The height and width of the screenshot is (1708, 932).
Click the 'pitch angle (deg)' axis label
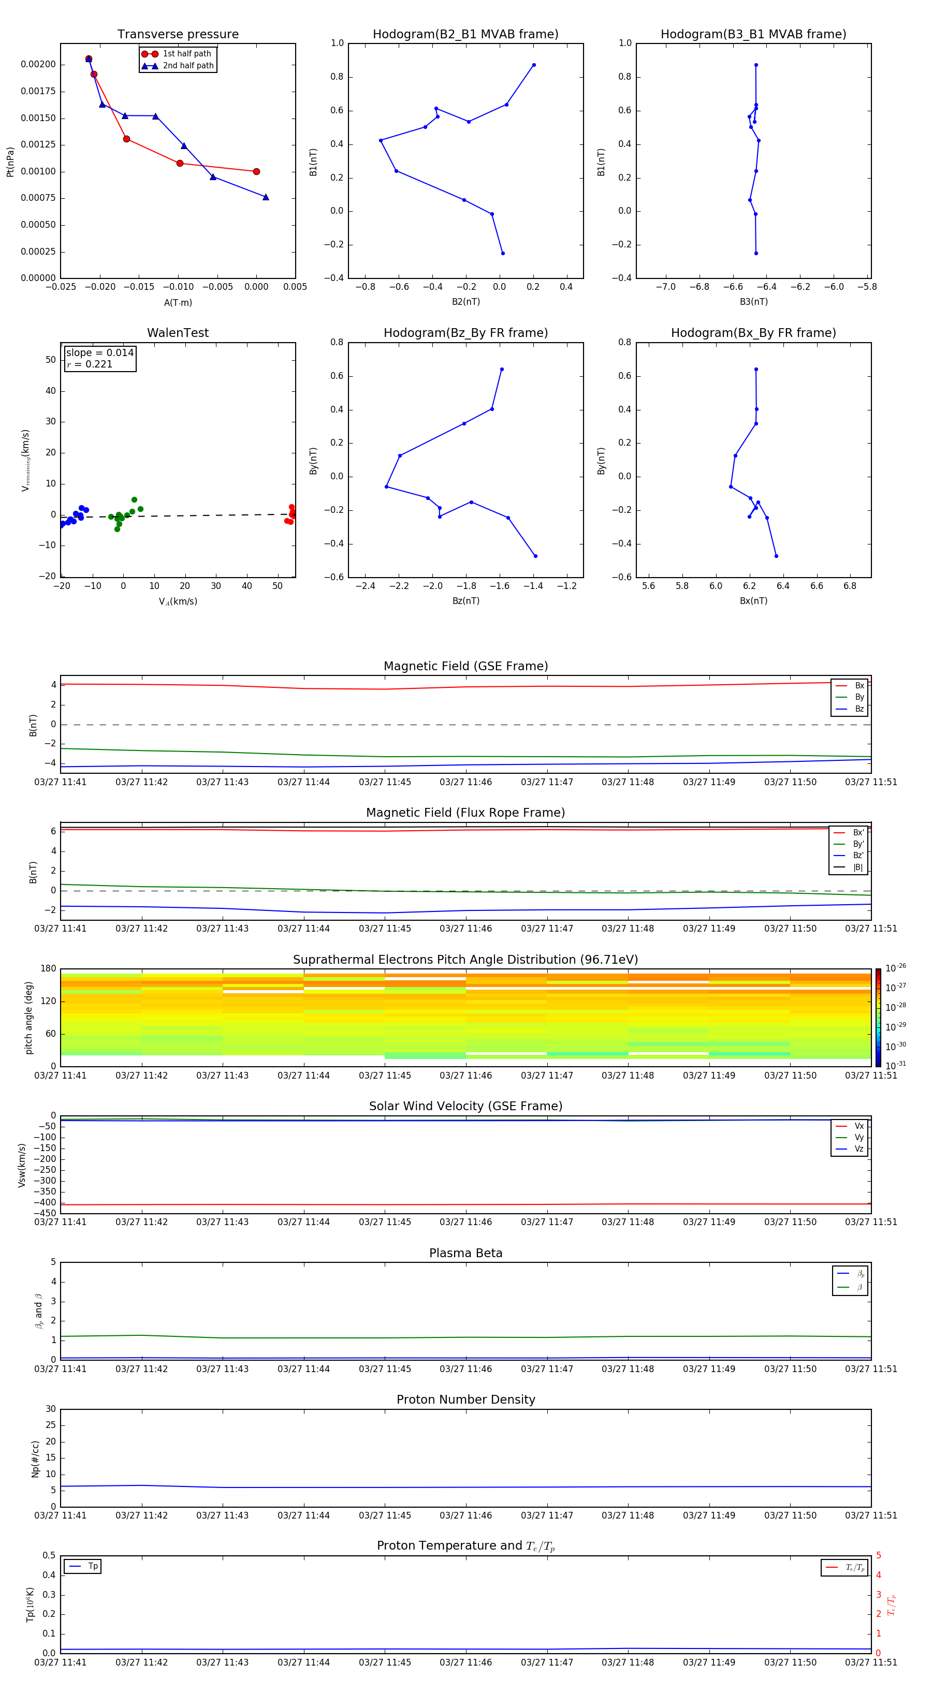click(28, 1018)
